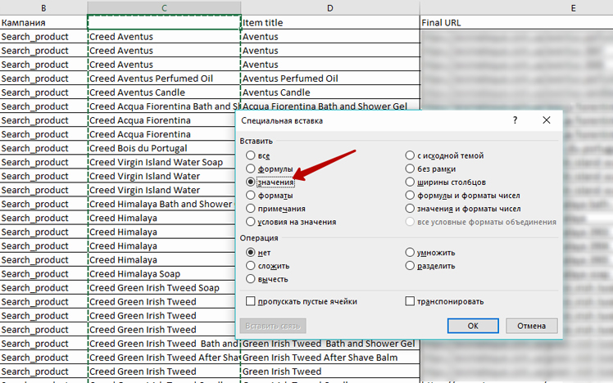Screen dimensions: 613x383
Task: Click cell "Creed Aventus Candle"
Action: pos(164,92)
